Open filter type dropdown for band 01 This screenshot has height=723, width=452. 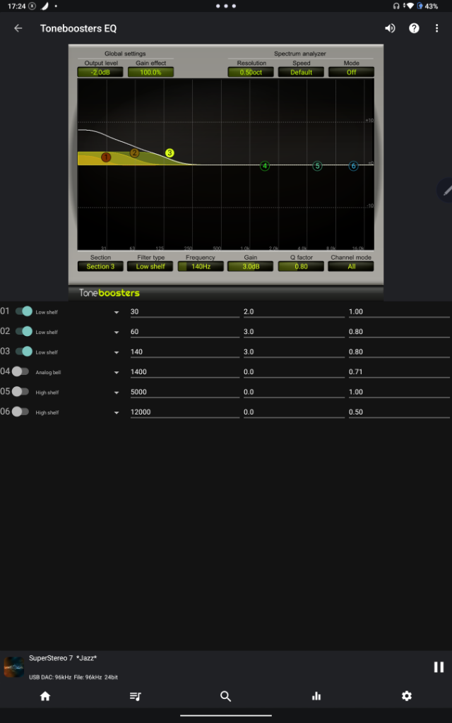[x=117, y=312]
